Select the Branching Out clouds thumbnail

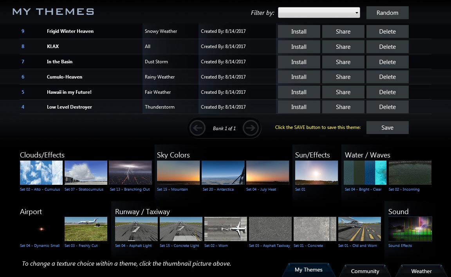click(130, 172)
